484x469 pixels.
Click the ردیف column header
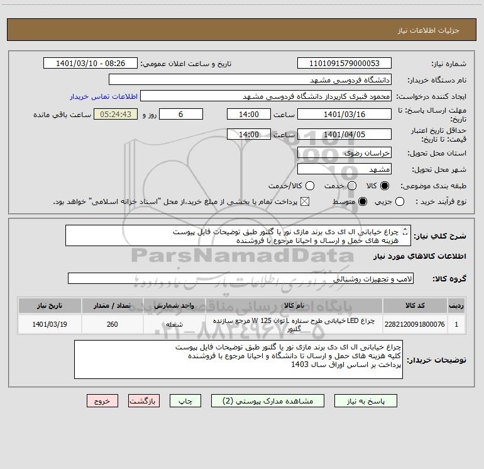[456, 306]
